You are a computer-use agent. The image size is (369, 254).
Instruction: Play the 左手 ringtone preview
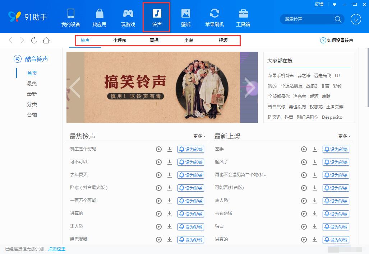tap(304, 149)
